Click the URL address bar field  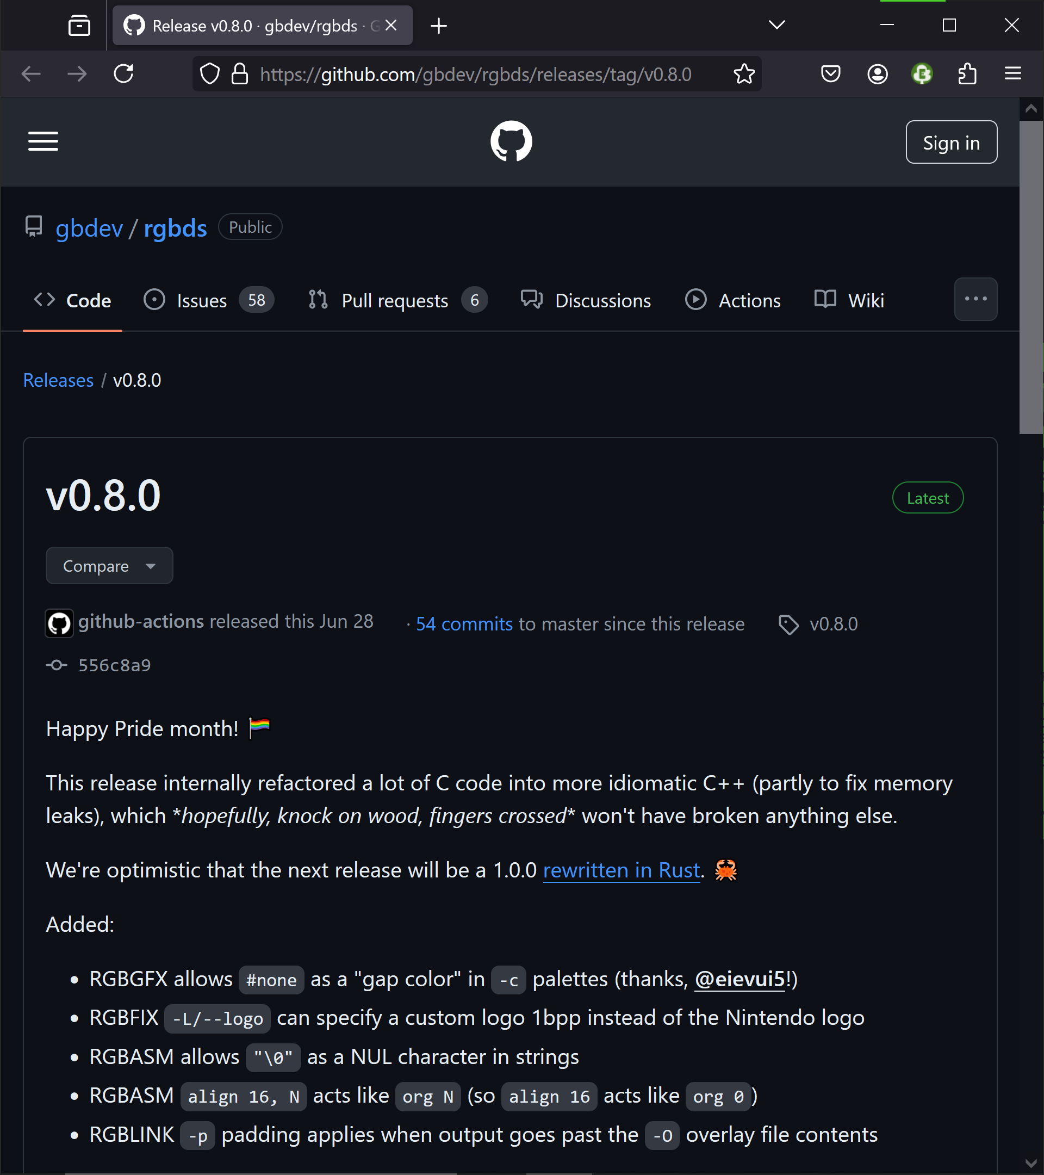[476, 74]
